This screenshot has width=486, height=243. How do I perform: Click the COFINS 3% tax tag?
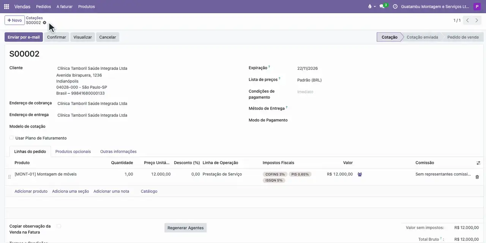(x=275, y=174)
